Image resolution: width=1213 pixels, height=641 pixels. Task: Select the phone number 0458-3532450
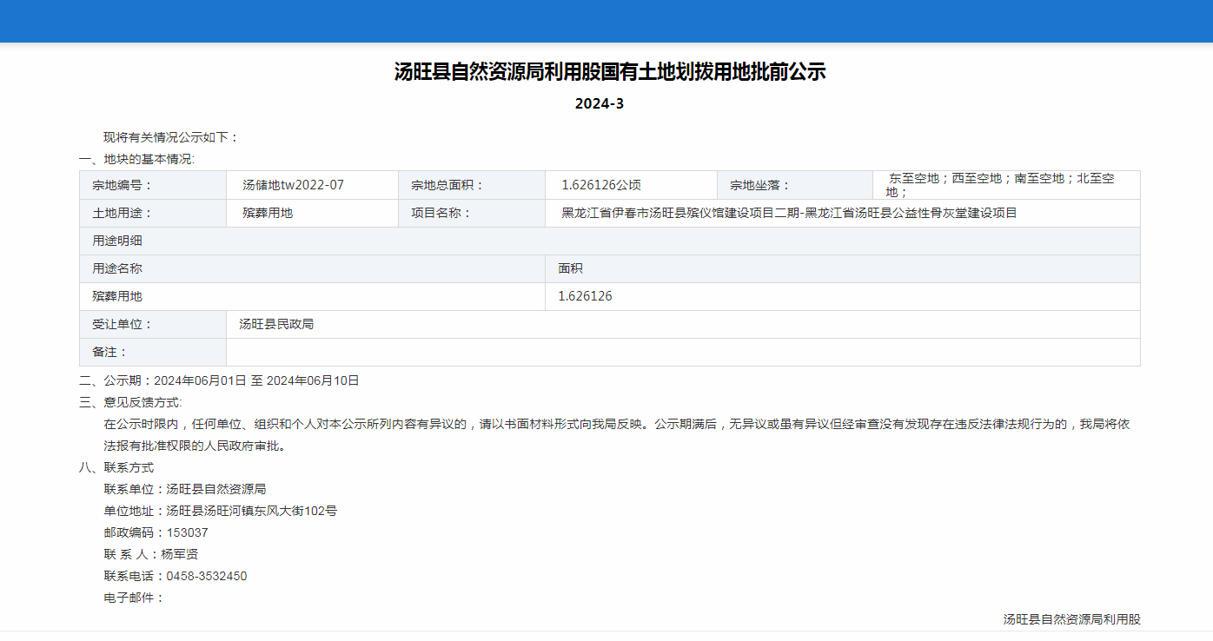point(207,576)
